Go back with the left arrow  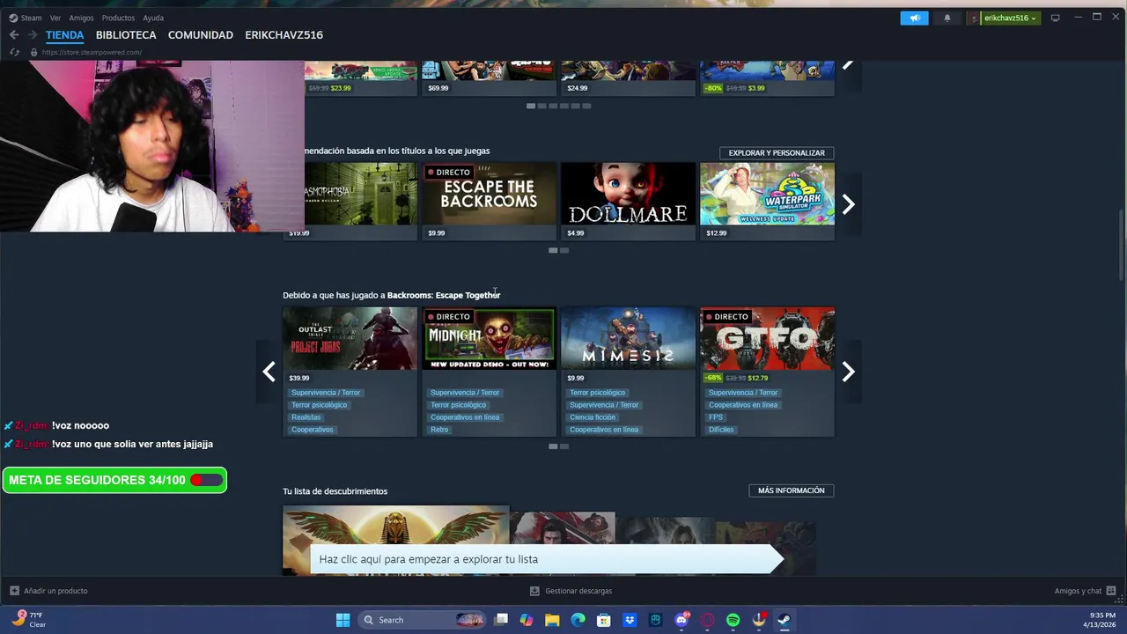tap(14, 35)
